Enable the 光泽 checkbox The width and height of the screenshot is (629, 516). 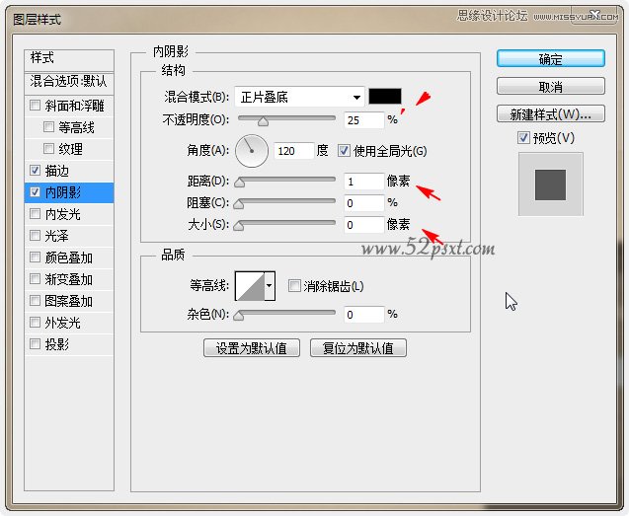click(36, 236)
